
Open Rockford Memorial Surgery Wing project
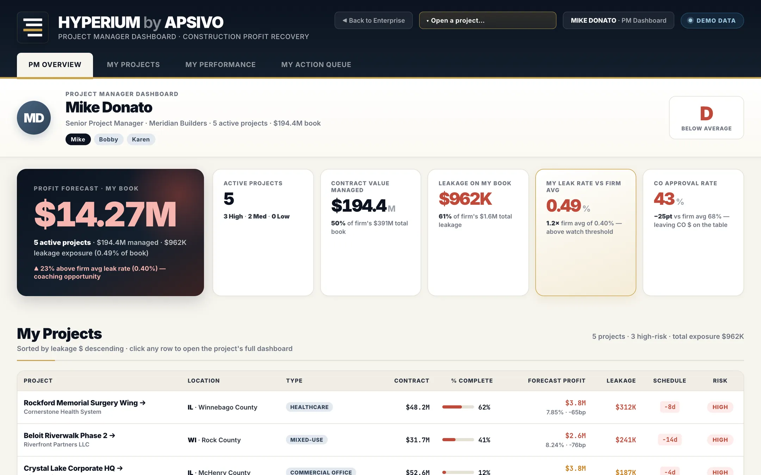pos(85,403)
